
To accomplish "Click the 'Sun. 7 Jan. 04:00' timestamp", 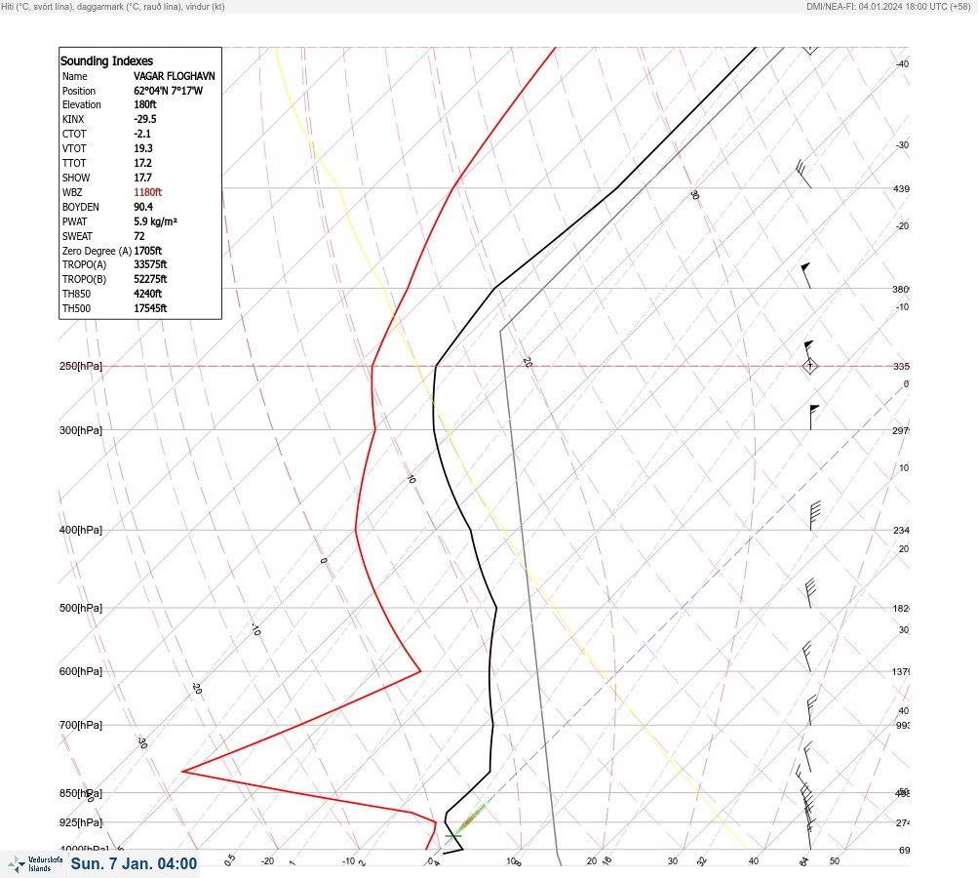I will pos(134,863).
